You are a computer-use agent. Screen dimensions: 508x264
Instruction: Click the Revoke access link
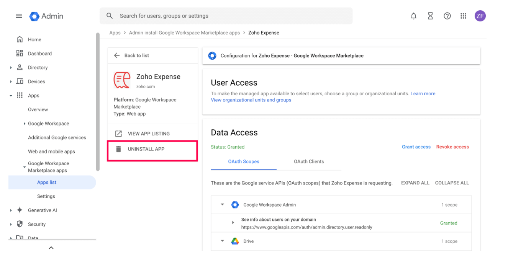pyautogui.click(x=452, y=147)
